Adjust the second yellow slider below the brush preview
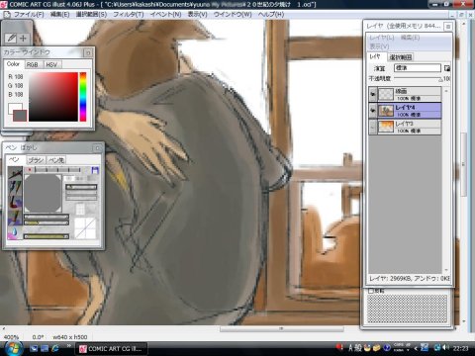475x356 pixels. coord(47,222)
